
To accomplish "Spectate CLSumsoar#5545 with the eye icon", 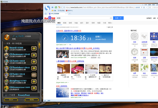I will pyautogui.click(x=34, y=55).
